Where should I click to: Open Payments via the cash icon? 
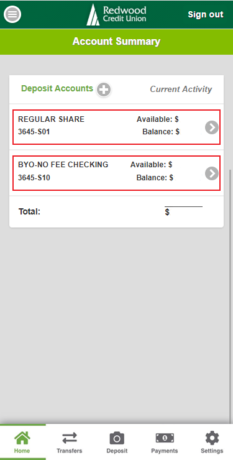tap(165, 438)
